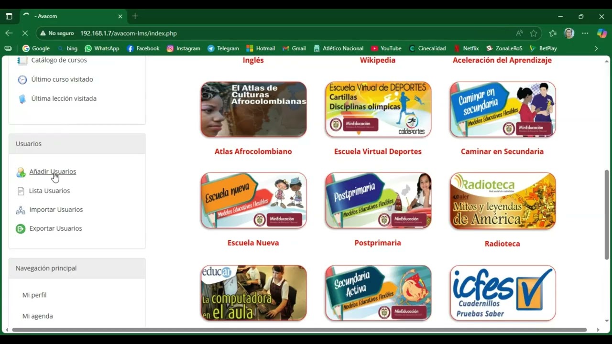Open Catálogo de cursos
612x344 pixels.
[x=59, y=60]
